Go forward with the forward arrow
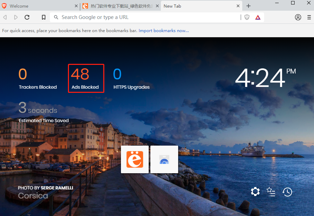The image size is (314, 216). click(16, 17)
